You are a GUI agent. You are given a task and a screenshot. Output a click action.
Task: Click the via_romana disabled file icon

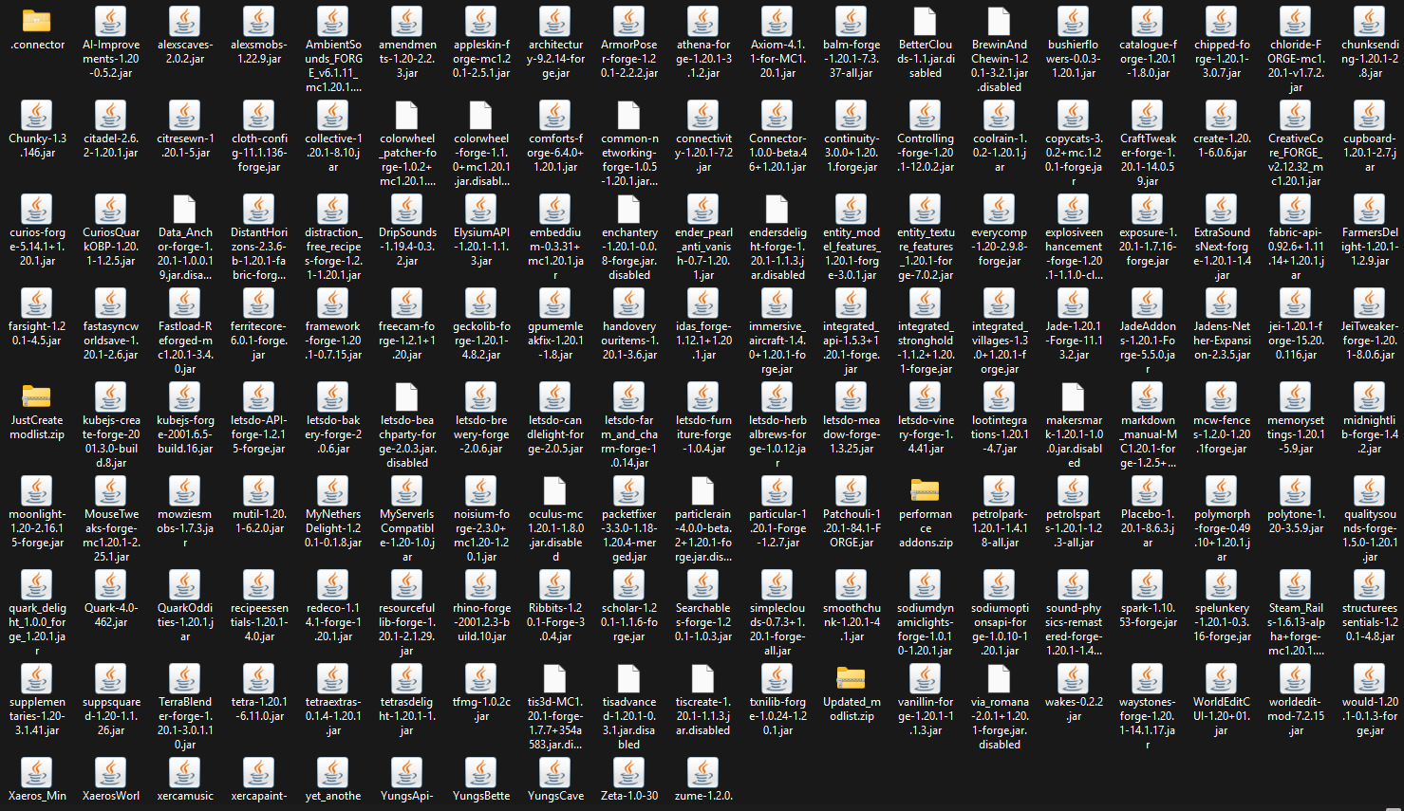click(x=999, y=678)
